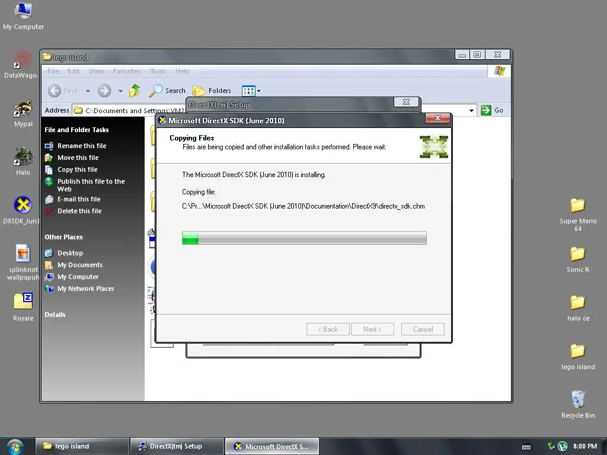Image resolution: width=607 pixels, height=455 pixels.
Task: Click Publish this file to the Web
Action: click(91, 185)
